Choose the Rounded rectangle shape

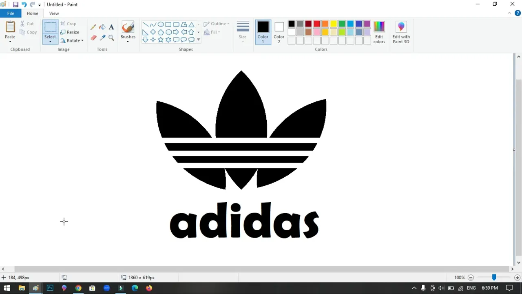[x=176, y=24]
